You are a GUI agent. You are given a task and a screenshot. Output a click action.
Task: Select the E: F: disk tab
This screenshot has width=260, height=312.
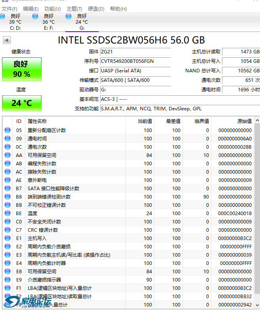click(x=48, y=22)
